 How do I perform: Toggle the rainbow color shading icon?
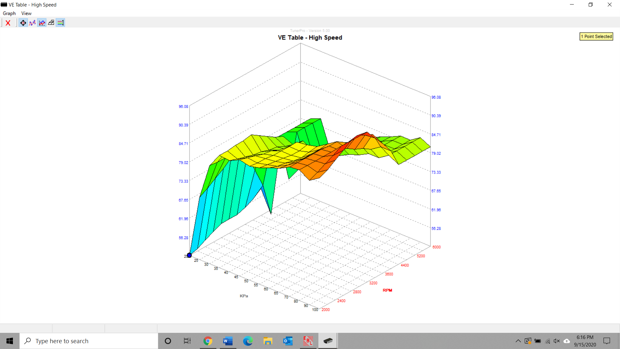60,23
